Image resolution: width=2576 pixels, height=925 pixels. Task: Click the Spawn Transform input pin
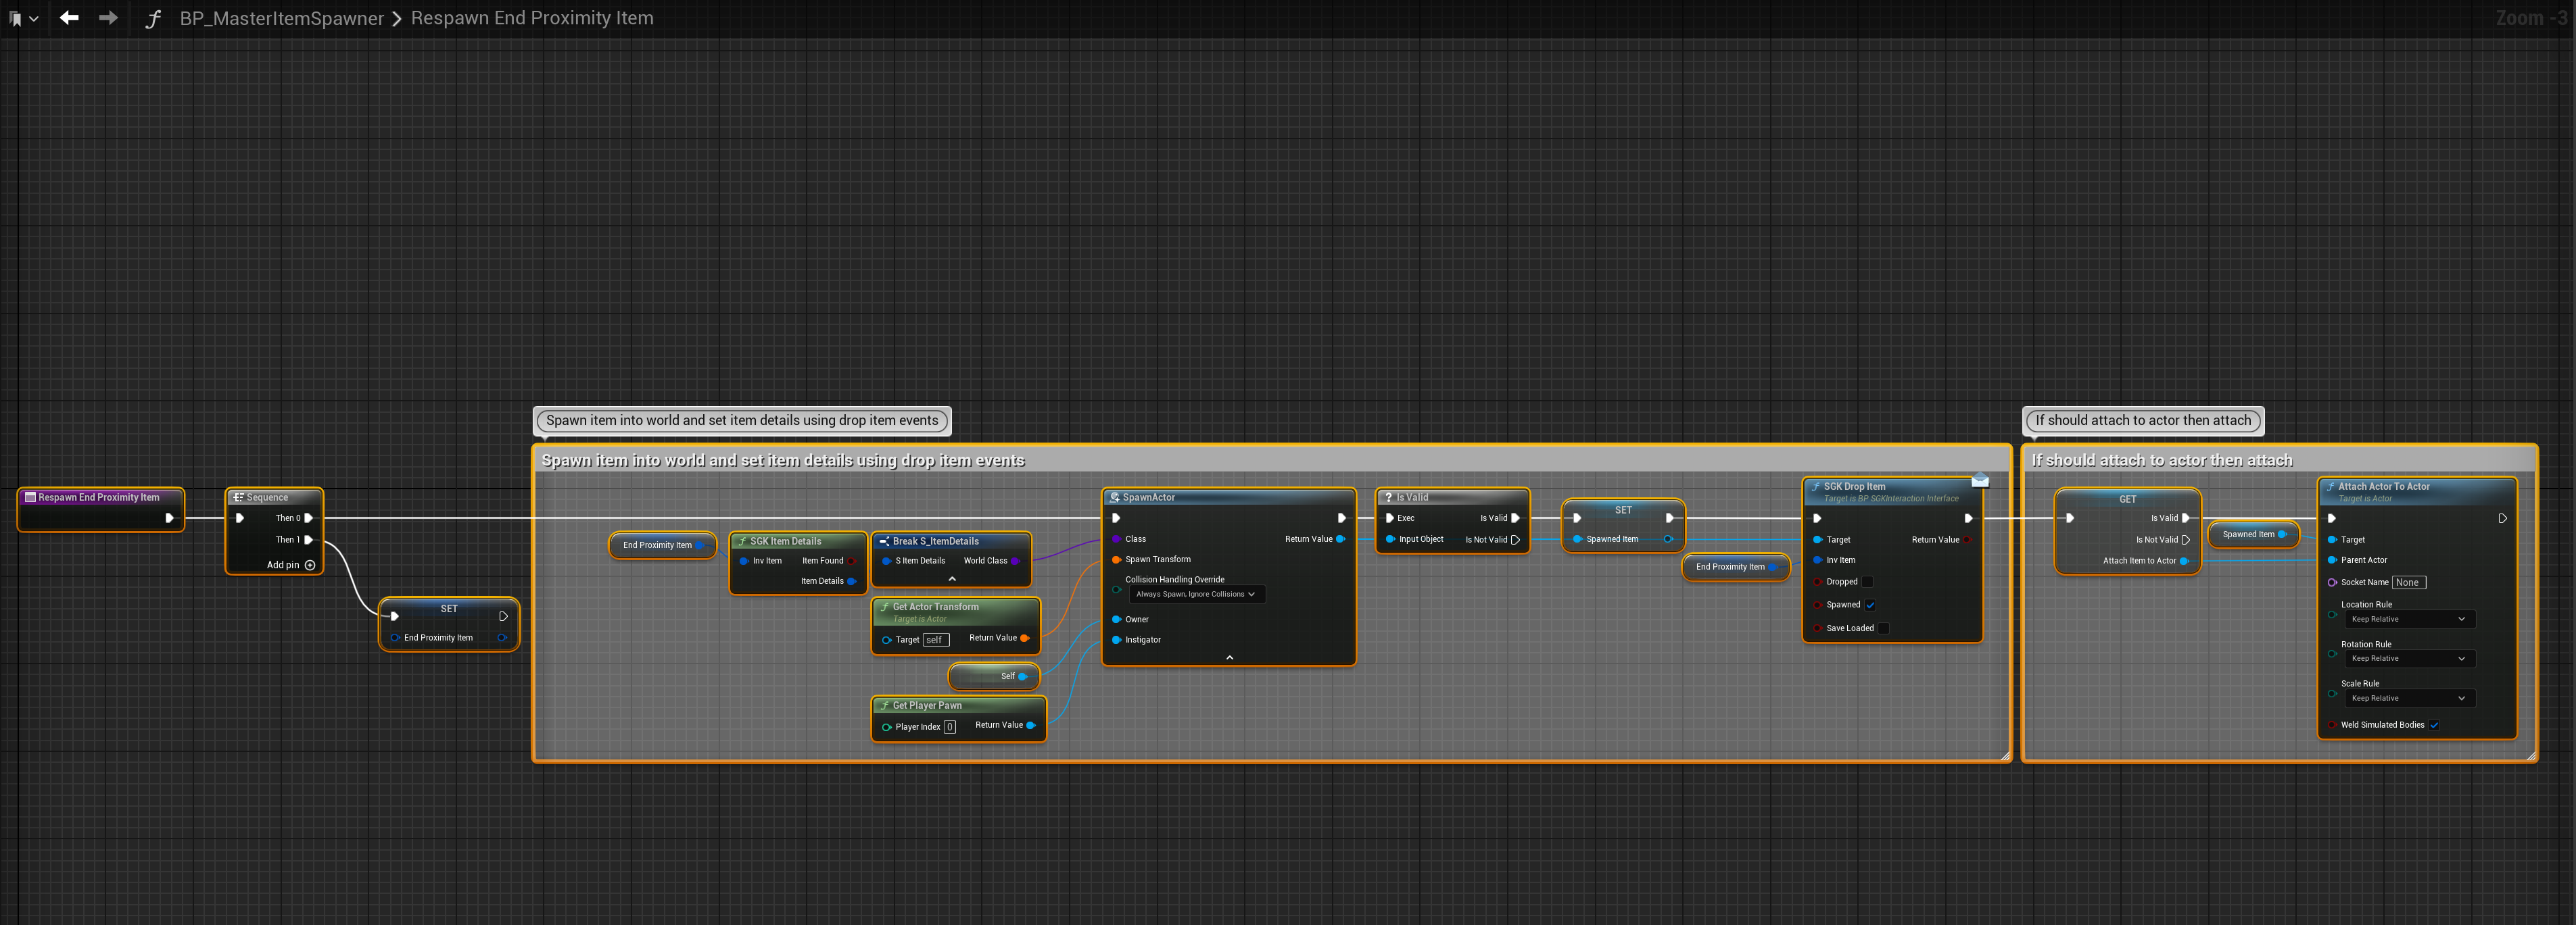(1116, 559)
